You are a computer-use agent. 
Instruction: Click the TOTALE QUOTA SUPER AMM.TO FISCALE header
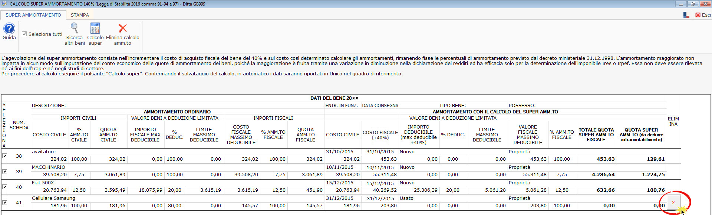[596, 135]
